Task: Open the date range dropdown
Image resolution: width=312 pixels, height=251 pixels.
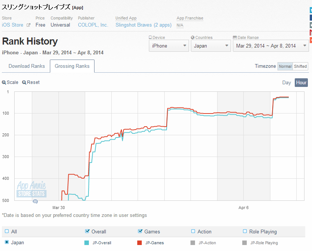Action: 271,46
